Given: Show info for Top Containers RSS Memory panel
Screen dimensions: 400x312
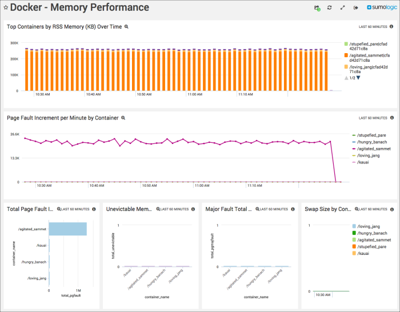Looking at the screenshot, I should 391,27.
